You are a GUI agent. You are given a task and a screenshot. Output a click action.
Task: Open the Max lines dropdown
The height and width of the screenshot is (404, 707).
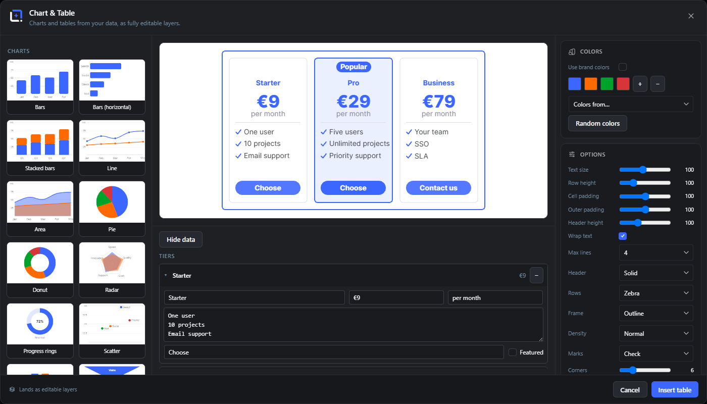(x=656, y=252)
